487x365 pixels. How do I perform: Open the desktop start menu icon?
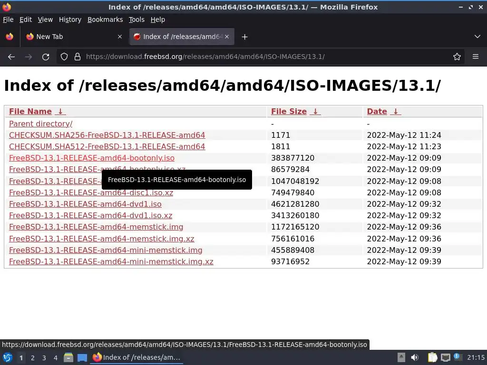point(8,358)
